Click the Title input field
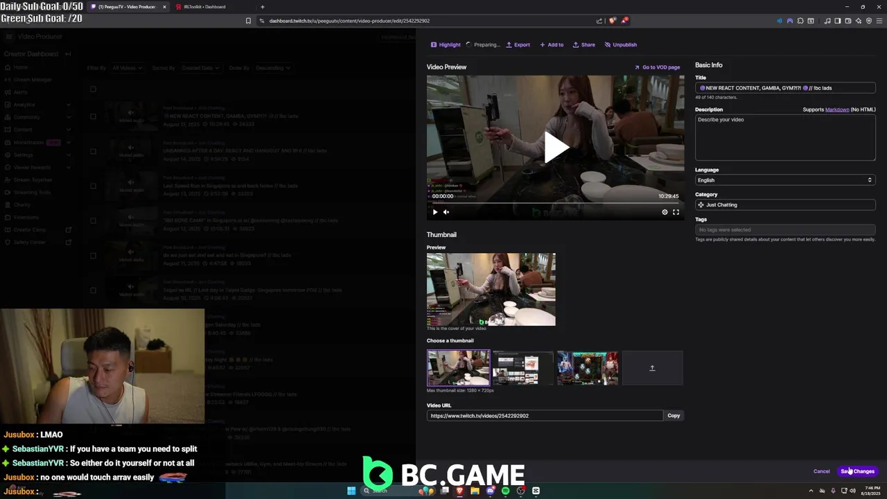Viewport: 887px width, 499px height. [x=785, y=88]
